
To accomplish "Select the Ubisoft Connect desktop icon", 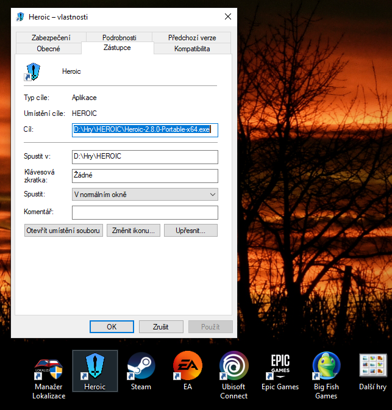I will [x=233, y=367].
